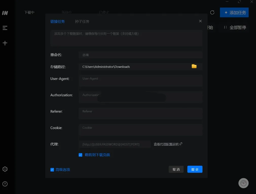The image size is (256, 194).
Task: Disable the 高级选项 checkbox
Action: point(52,169)
